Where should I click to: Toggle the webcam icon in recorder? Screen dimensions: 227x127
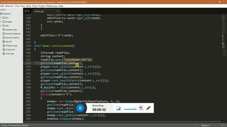tap(141, 108)
